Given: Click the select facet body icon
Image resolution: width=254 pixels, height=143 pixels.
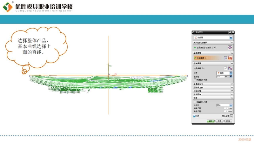Looking at the screenshot, I should (x=230, y=47).
